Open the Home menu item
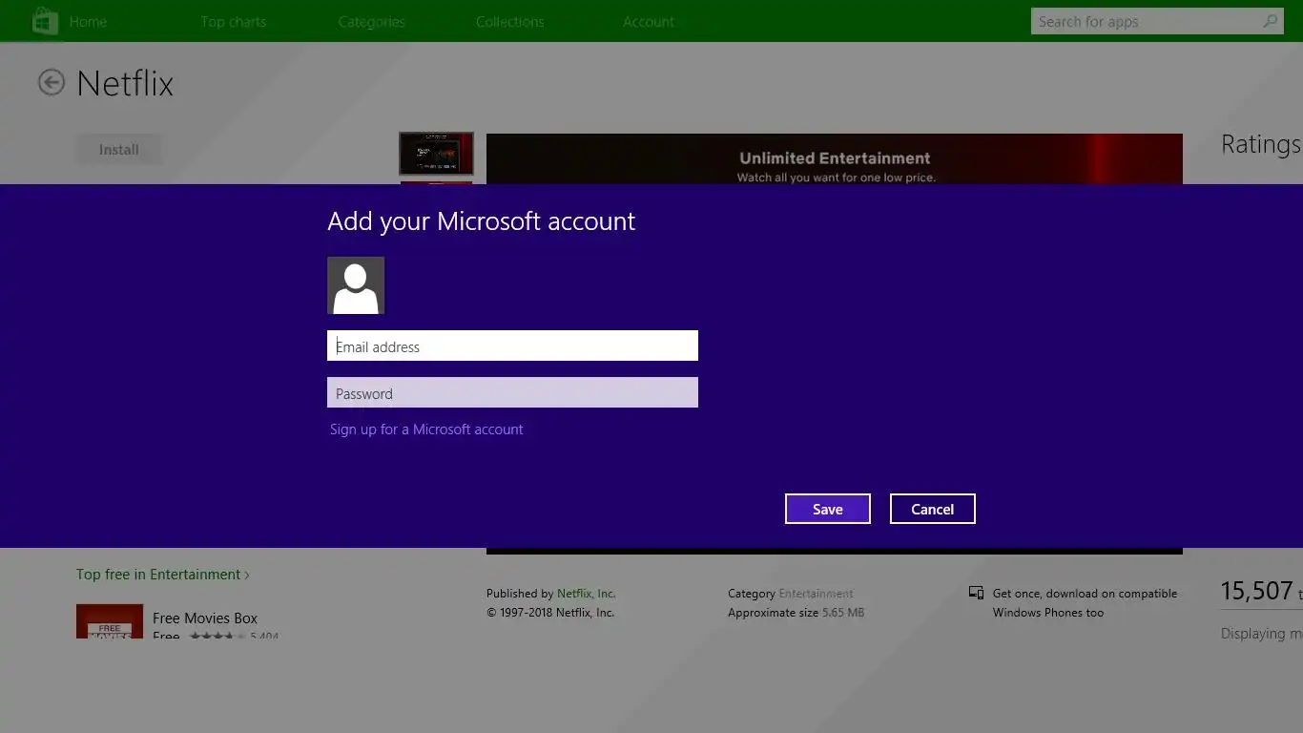Image resolution: width=1303 pixels, height=733 pixels. 88,21
